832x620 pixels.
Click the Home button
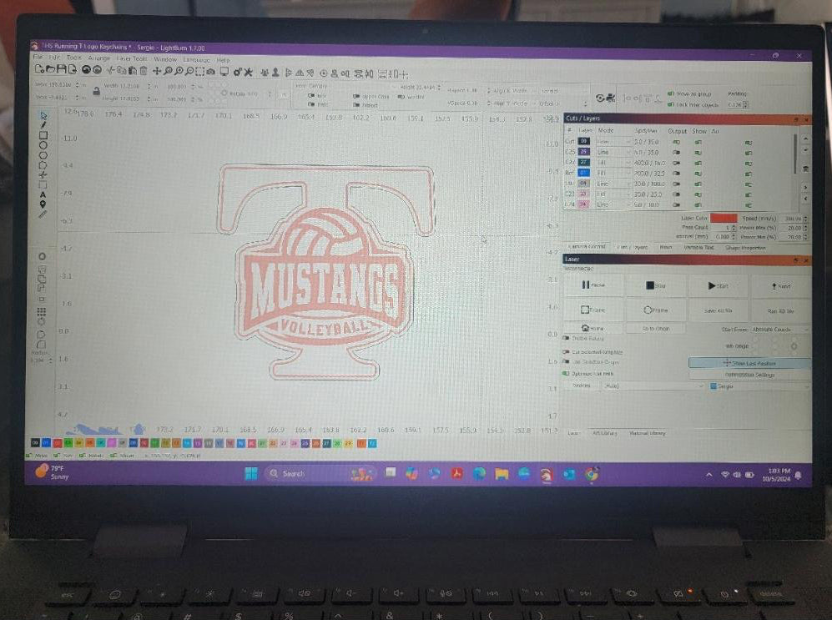pyautogui.click(x=593, y=328)
